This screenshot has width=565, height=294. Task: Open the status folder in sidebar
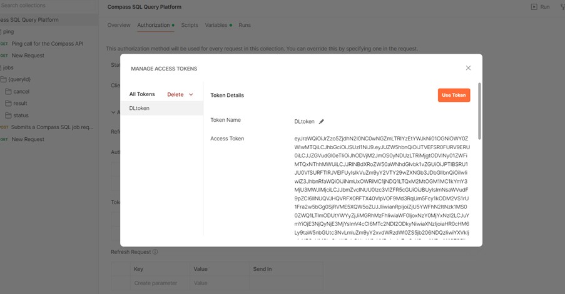[x=21, y=115]
